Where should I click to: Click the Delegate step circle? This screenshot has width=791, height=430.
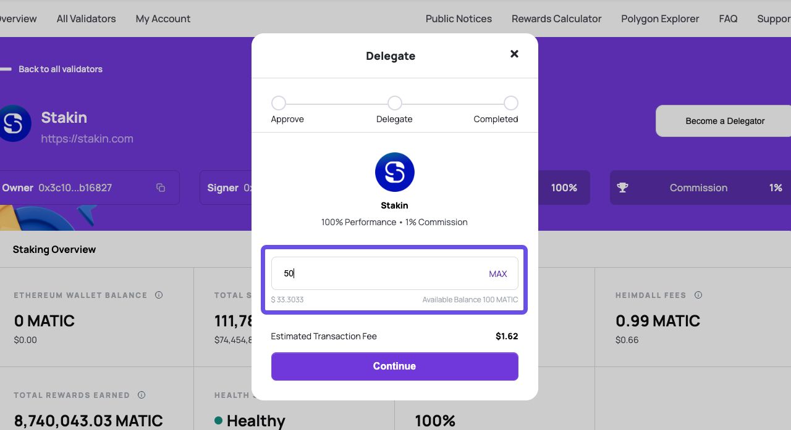pyautogui.click(x=395, y=103)
